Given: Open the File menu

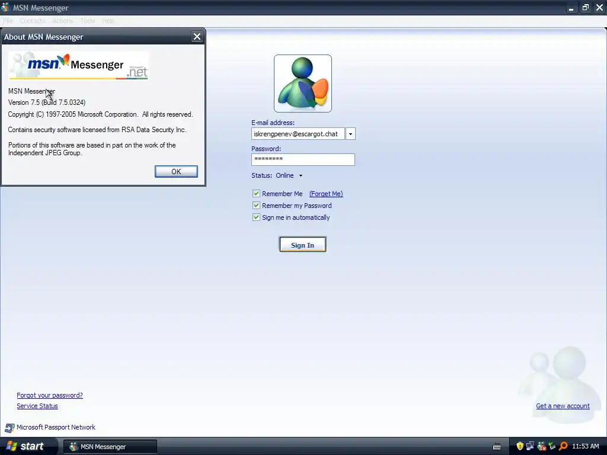Looking at the screenshot, I should point(8,21).
